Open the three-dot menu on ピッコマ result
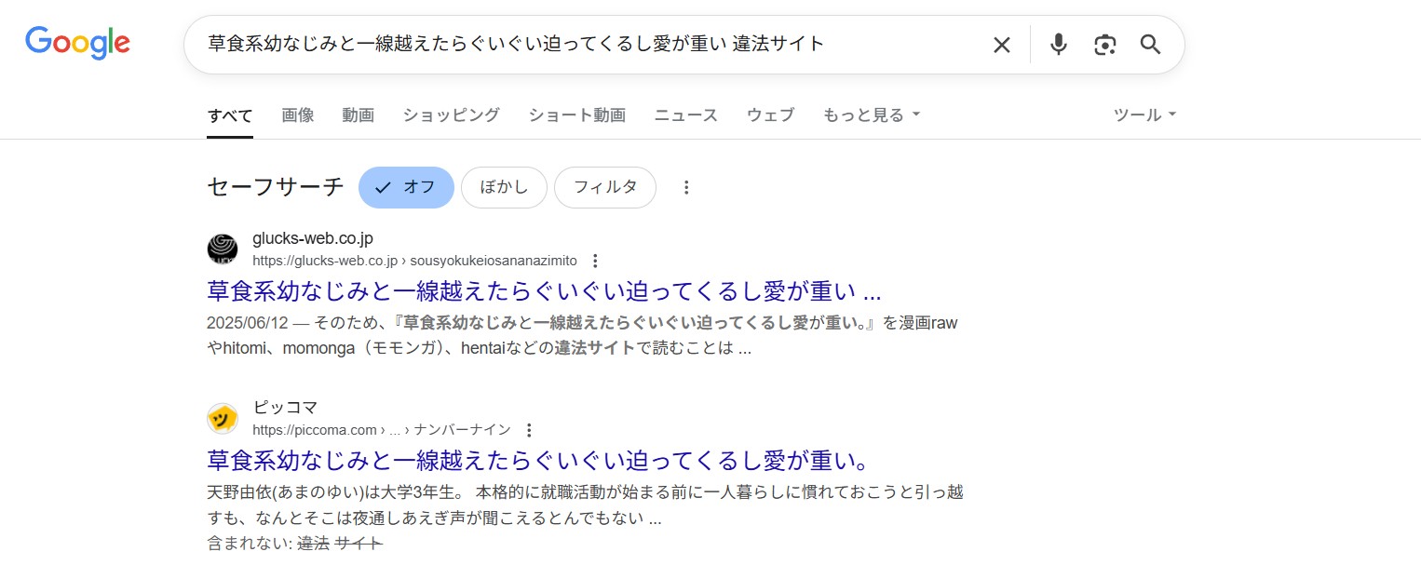This screenshot has height=565, width=1421. (x=528, y=430)
